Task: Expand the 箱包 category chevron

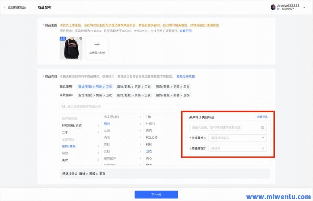Action: click(98, 153)
